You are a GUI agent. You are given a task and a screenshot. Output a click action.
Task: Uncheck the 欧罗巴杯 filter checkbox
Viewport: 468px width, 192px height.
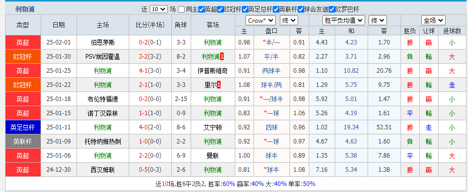click(332, 10)
